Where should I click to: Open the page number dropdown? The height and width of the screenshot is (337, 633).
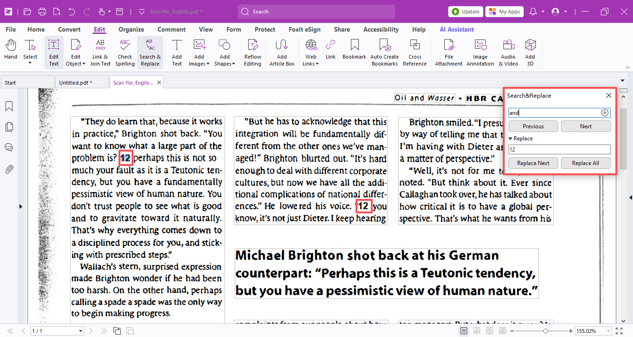tap(81, 331)
